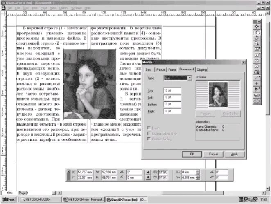271x204 pixels.
Task: Switch to the Frame tab
Action: point(172,69)
